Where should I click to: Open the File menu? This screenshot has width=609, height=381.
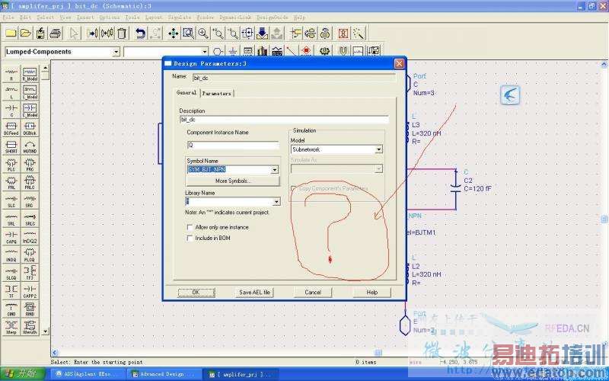click(x=8, y=18)
